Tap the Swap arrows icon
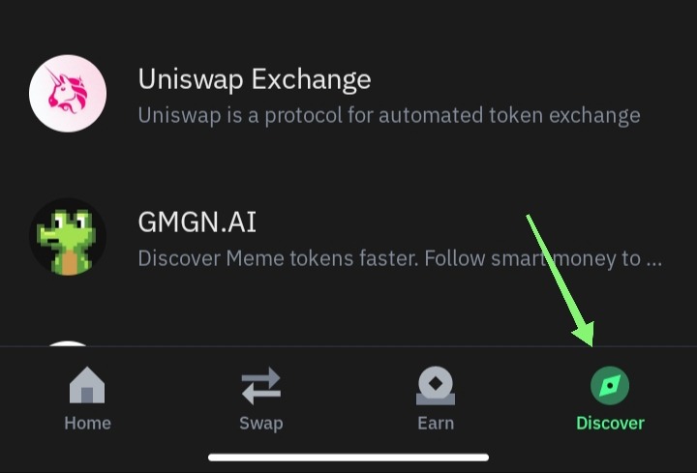The image size is (697, 473). click(x=261, y=386)
